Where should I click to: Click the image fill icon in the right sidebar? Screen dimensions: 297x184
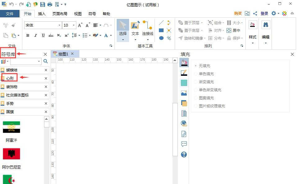(x=184, y=93)
